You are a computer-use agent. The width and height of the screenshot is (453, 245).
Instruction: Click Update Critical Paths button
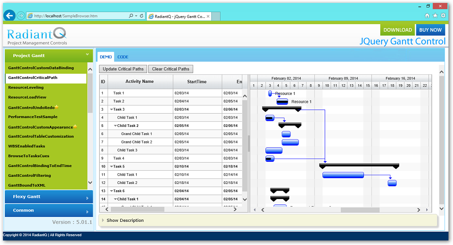(x=123, y=69)
